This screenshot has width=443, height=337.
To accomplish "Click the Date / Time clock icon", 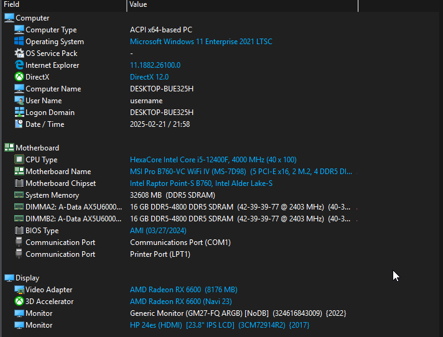I will click(19, 124).
